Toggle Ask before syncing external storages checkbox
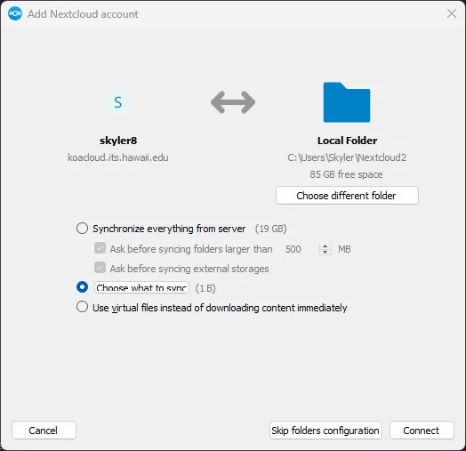 (100, 268)
